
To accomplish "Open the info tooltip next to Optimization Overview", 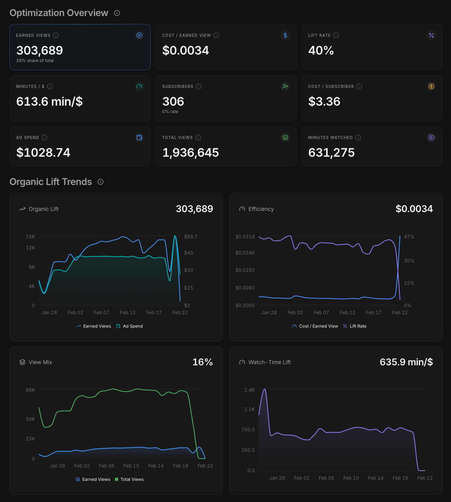I will [116, 13].
